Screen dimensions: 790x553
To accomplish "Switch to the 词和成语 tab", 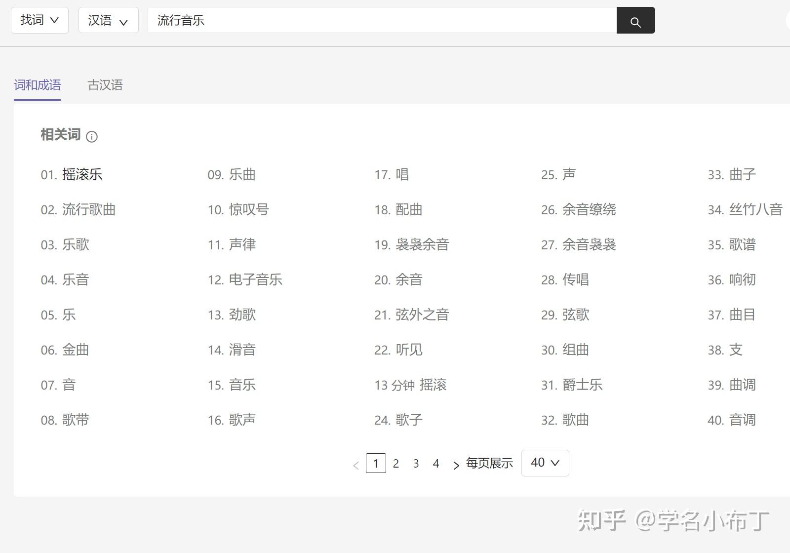I will tap(37, 85).
